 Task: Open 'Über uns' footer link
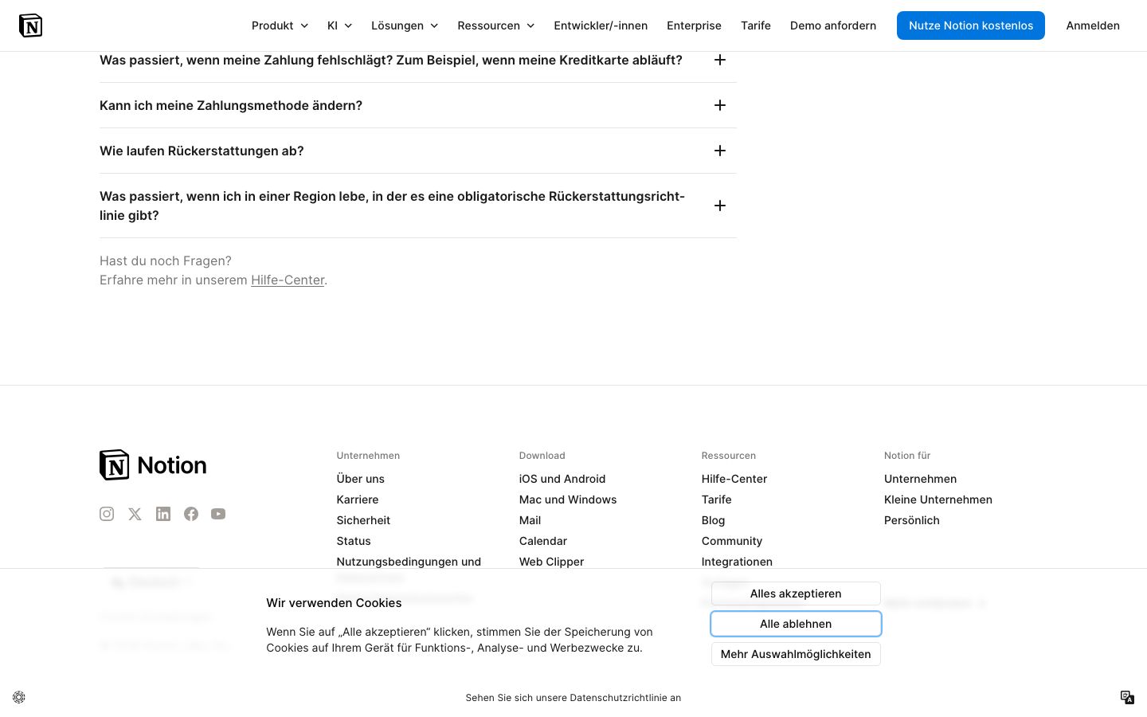361,479
